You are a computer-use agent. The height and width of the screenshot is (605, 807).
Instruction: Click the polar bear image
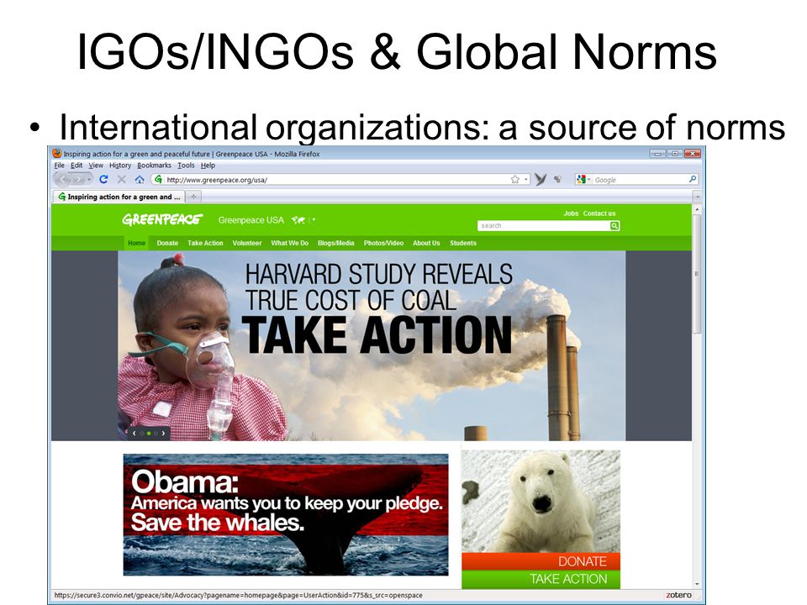pos(541,502)
